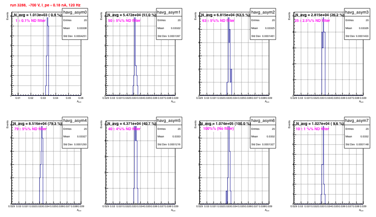Click the N_avg = 8.516e+04 label
The image size is (376, 217).
pyautogui.click(x=37, y=124)
